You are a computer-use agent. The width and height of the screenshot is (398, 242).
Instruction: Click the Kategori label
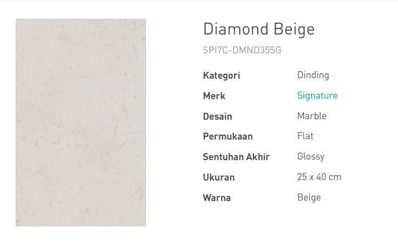(221, 75)
